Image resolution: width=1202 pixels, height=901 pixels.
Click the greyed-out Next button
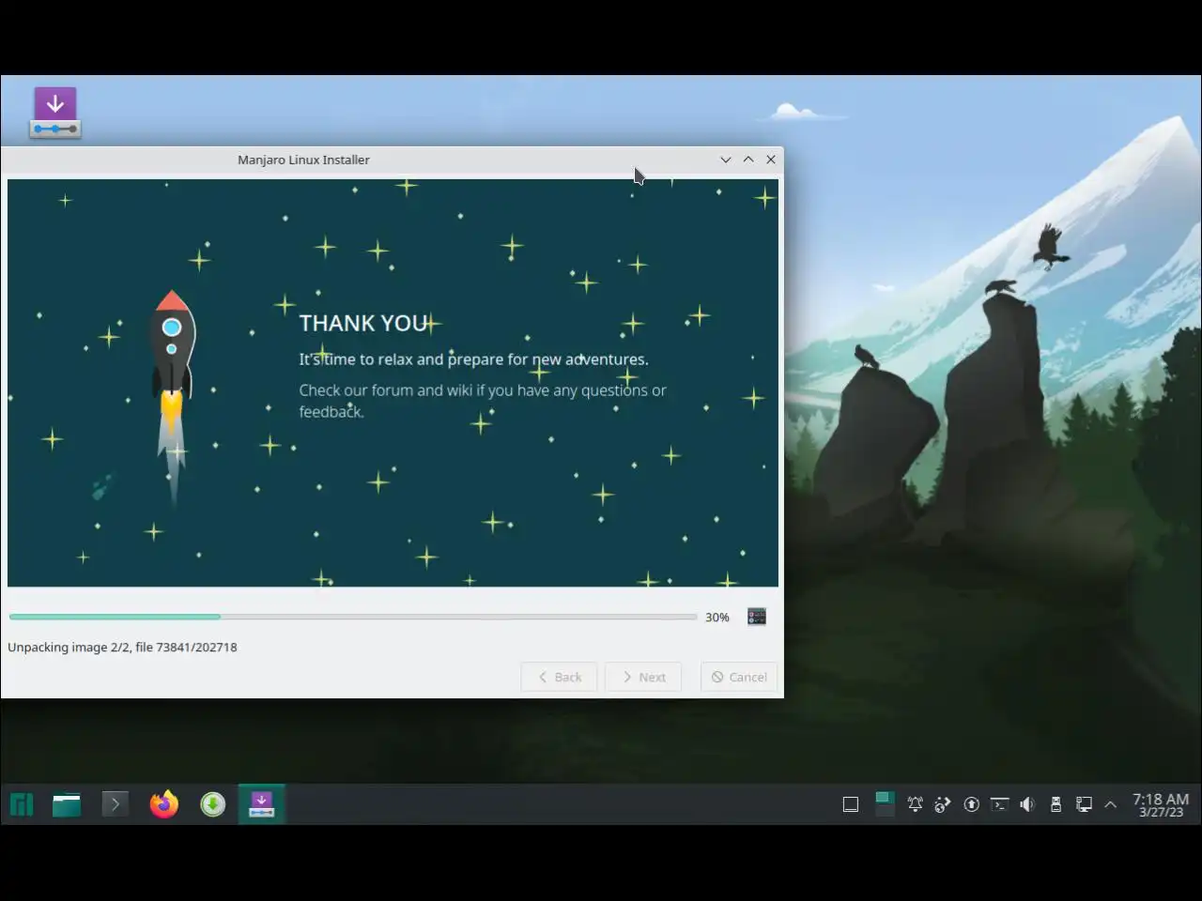pyautogui.click(x=643, y=677)
